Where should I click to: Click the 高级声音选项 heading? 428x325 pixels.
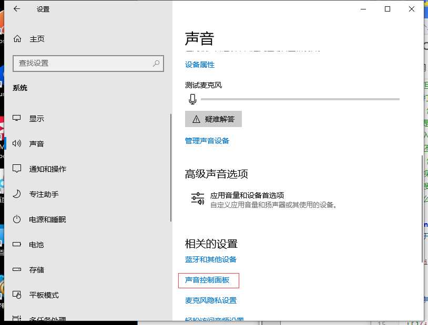tap(216, 174)
